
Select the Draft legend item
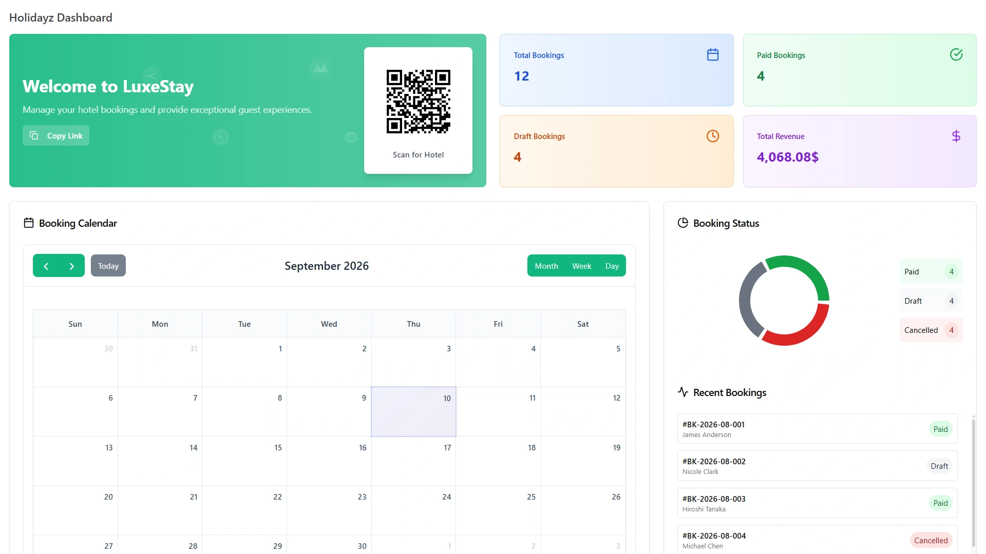tap(931, 301)
